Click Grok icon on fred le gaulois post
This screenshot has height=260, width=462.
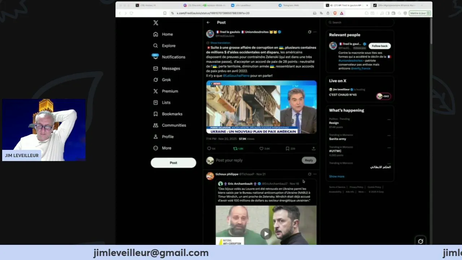(x=309, y=32)
